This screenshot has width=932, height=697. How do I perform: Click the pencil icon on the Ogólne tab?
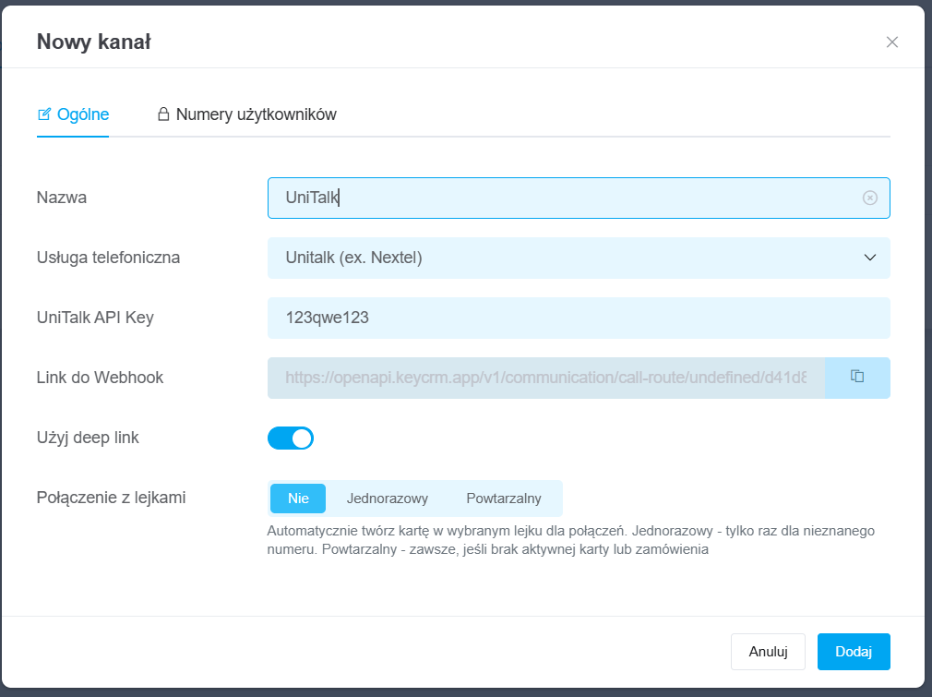click(x=44, y=114)
